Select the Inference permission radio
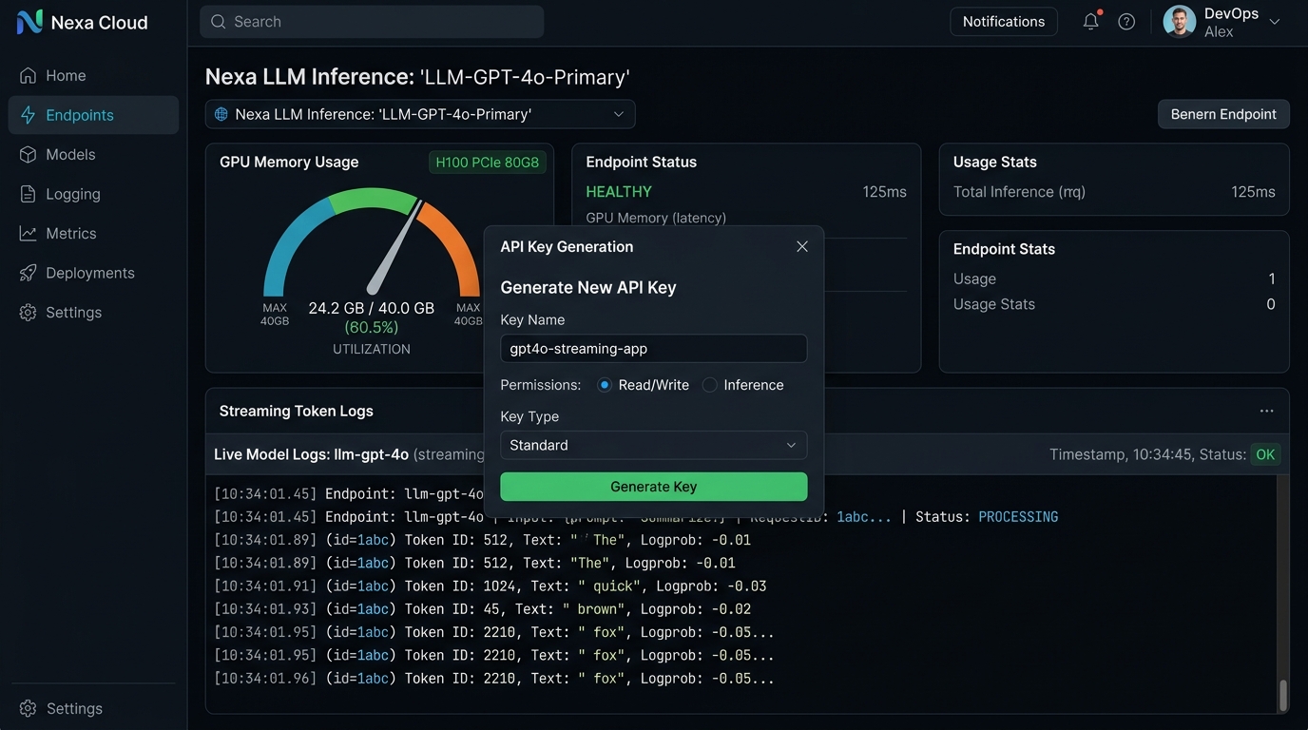The width and height of the screenshot is (1308, 730). 709,385
